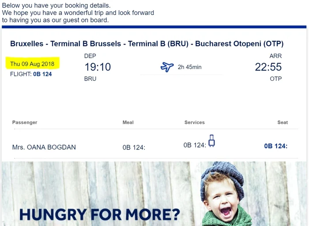The image size is (309, 226).
Task: Click the 2h 45min duration text
Action: click(x=189, y=67)
